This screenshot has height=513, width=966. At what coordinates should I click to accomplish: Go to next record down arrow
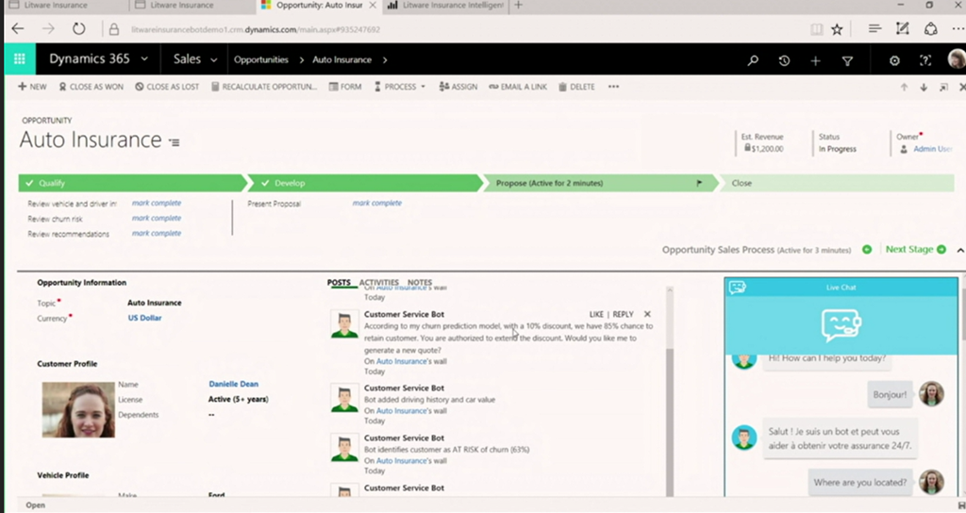coord(924,88)
